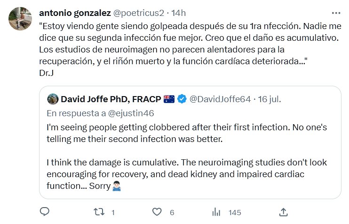Click the Australian flag emoji
The height and width of the screenshot is (224, 349).
click(169, 99)
